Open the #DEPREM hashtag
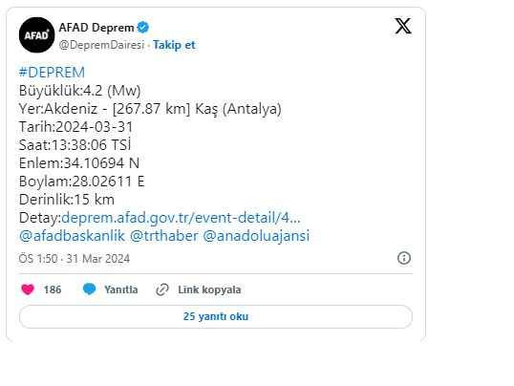The image size is (514, 386). pos(52,73)
